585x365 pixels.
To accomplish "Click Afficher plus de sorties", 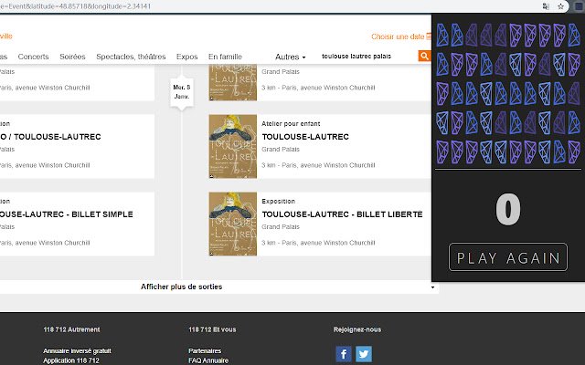I will click(x=181, y=287).
